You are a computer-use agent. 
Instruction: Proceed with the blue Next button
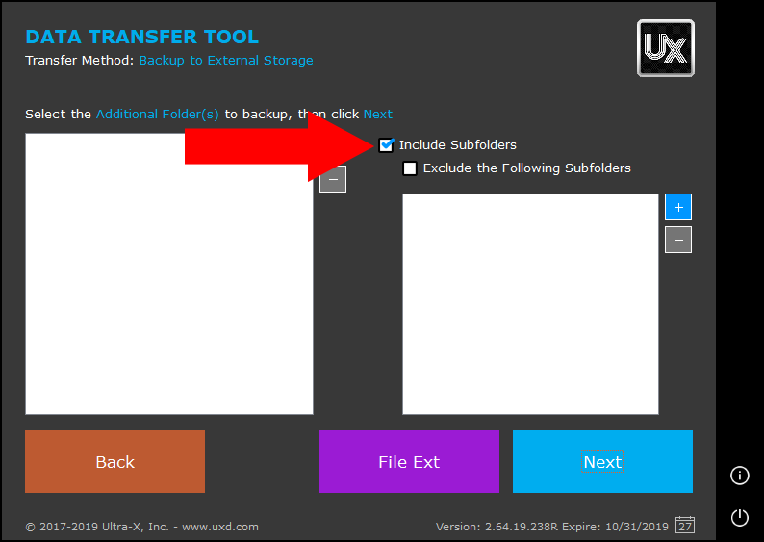(602, 461)
